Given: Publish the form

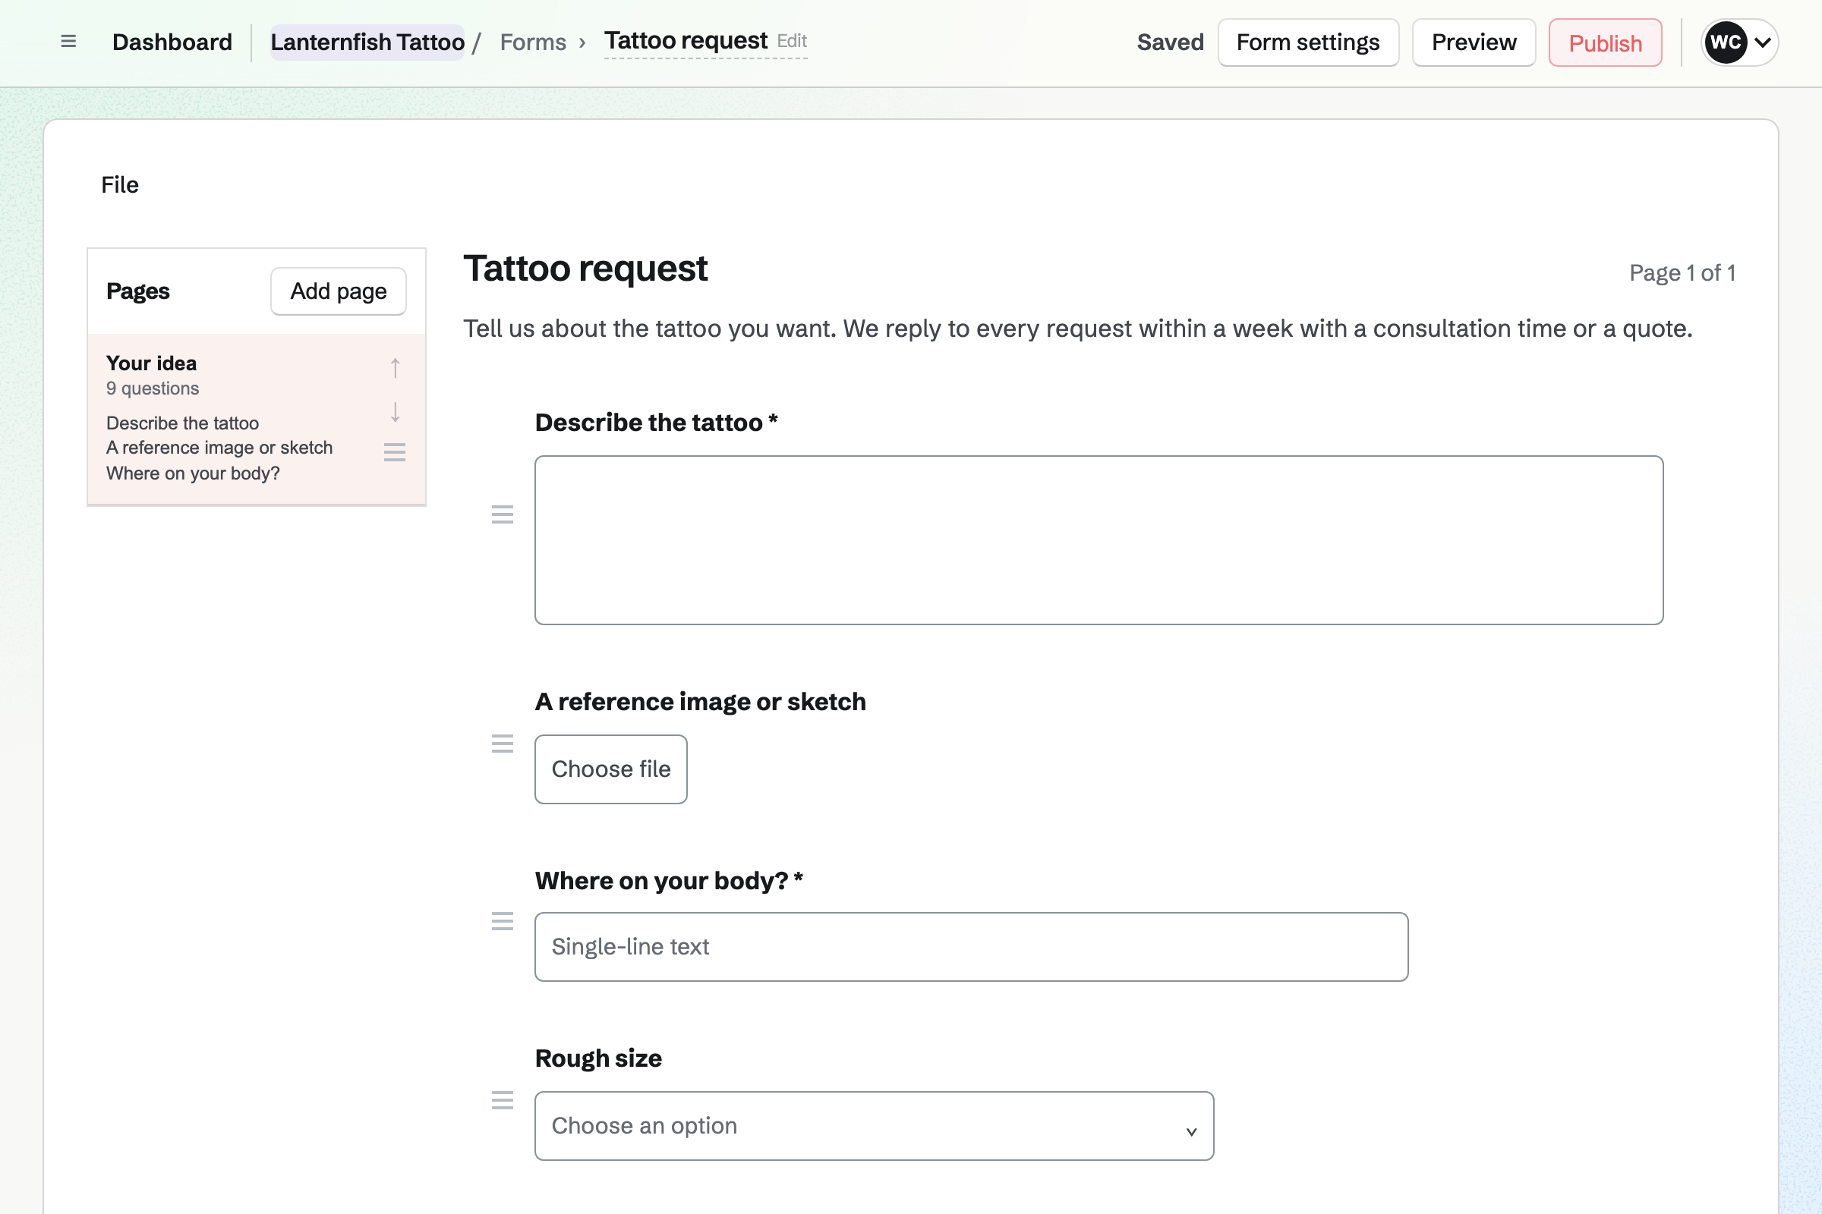Looking at the screenshot, I should click(x=1605, y=42).
